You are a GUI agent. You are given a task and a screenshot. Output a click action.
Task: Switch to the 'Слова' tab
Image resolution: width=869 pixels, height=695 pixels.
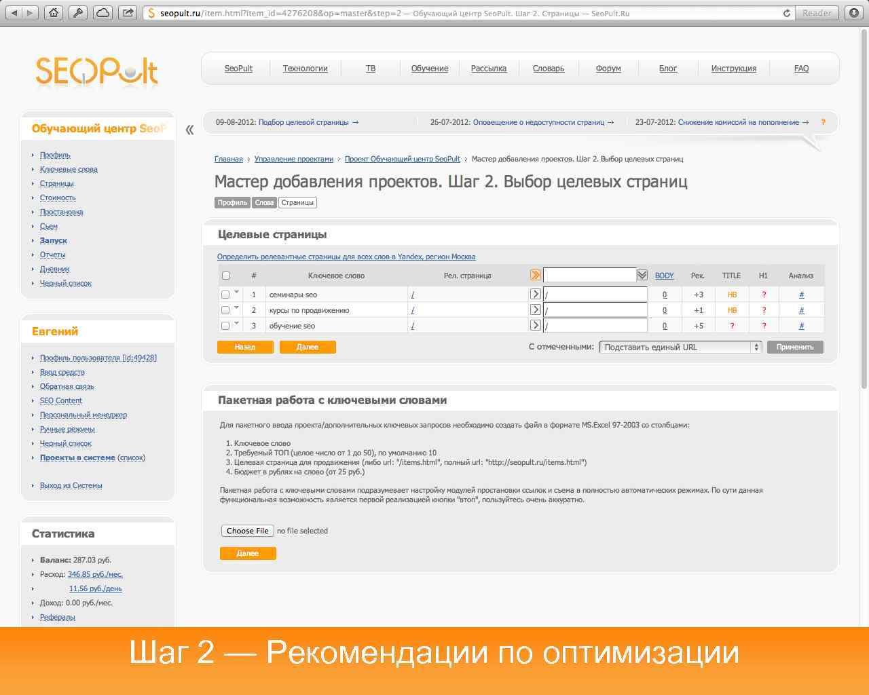[263, 202]
